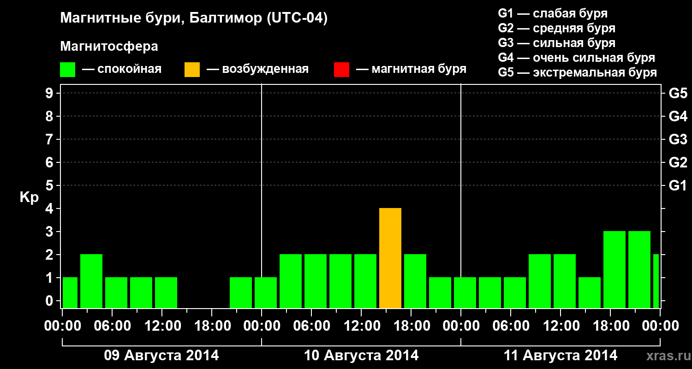Click the green 'спокойная' legend swatch

click(68, 70)
